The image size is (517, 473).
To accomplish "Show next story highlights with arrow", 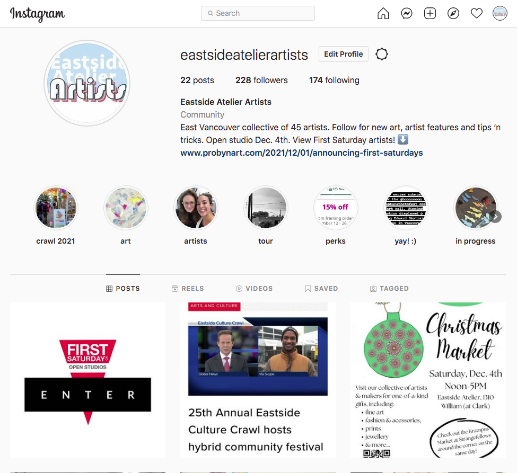I will point(496,217).
